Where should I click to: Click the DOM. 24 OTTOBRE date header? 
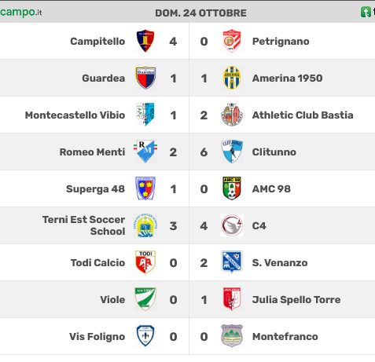click(200, 13)
